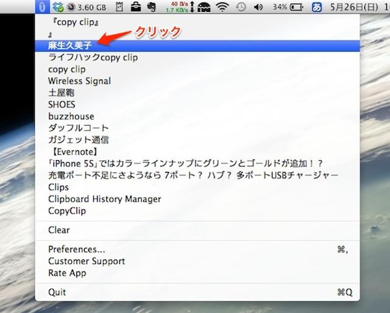Click the notepad-style menu bar icon

(119, 7)
